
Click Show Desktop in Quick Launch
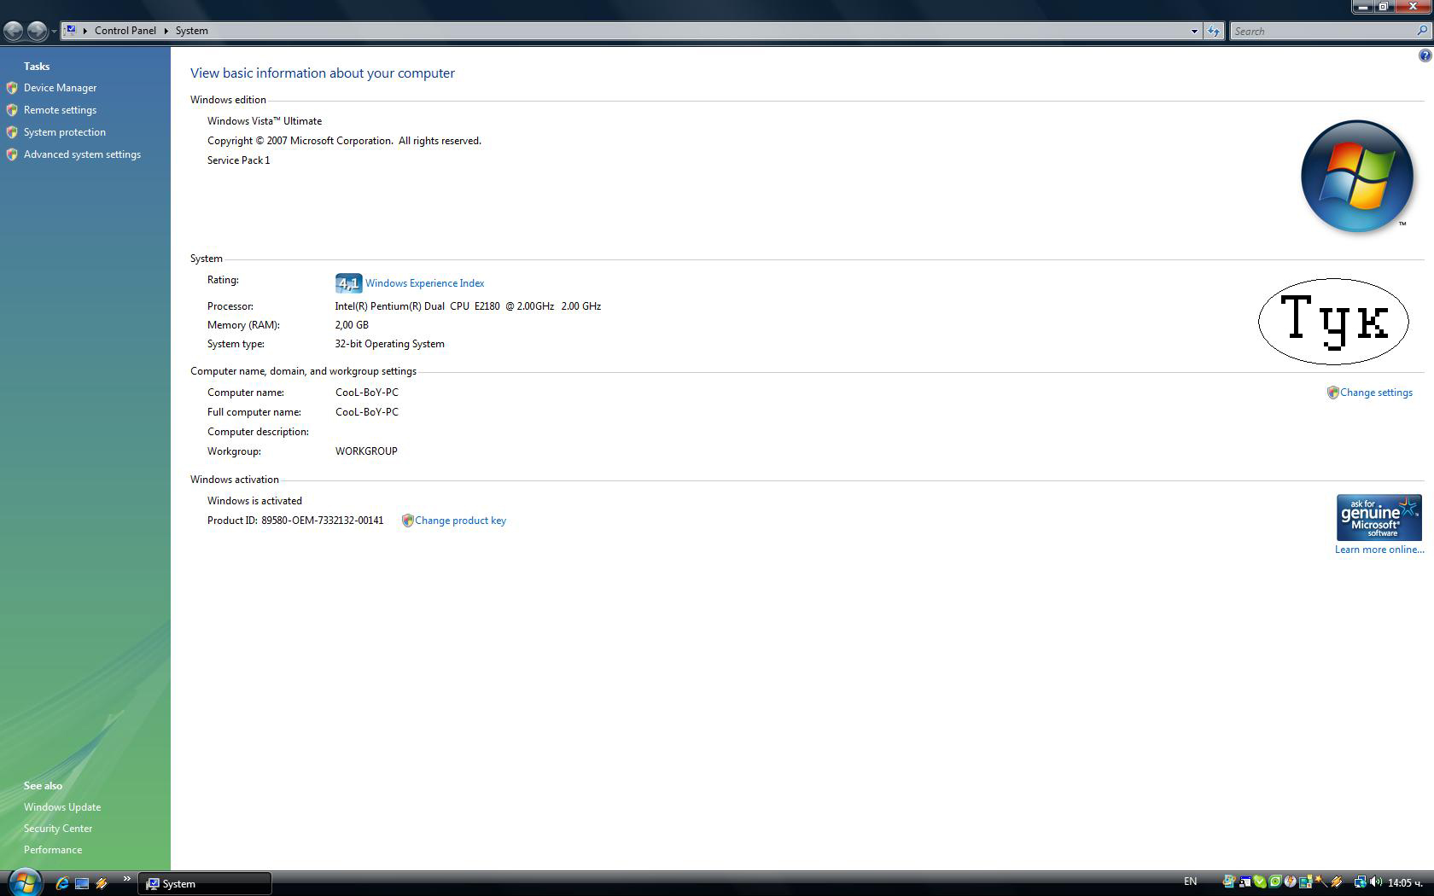pos(82,883)
